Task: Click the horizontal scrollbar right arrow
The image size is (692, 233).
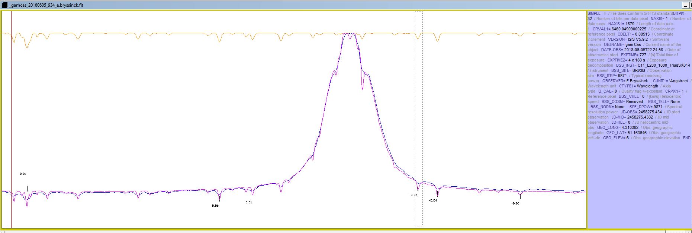Action: (688, 232)
